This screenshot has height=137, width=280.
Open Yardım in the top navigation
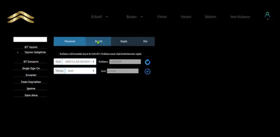pyautogui.click(x=186, y=17)
